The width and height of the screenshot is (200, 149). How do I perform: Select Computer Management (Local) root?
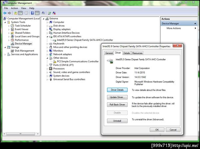23,19
